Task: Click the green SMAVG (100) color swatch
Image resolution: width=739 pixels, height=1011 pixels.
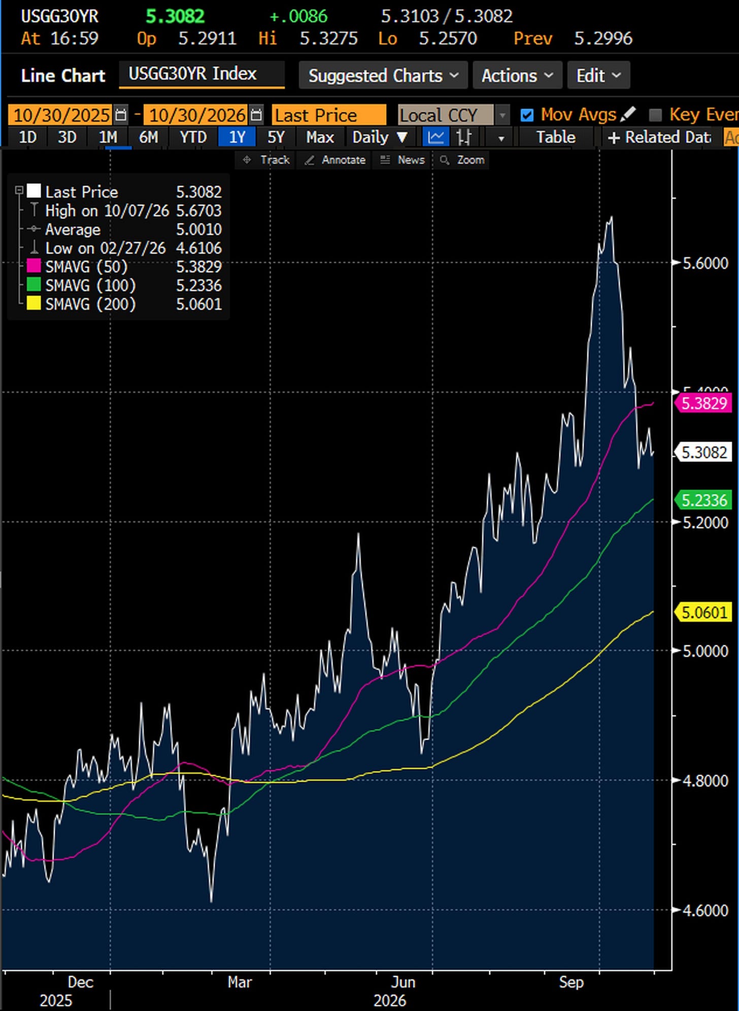Action: (34, 285)
